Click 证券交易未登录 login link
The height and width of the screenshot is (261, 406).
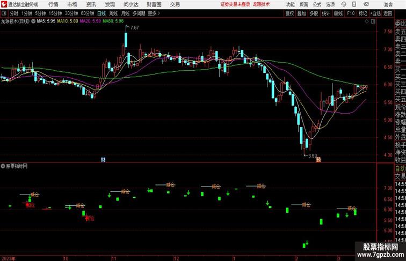pyautogui.click(x=235, y=4)
